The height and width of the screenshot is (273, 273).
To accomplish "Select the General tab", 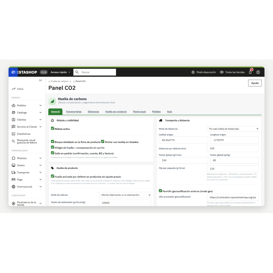I will [x=55, y=111].
